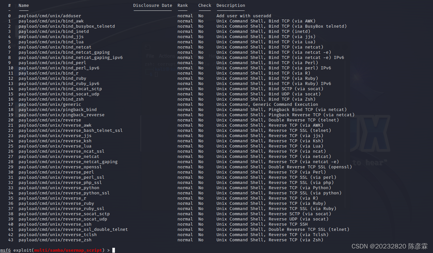Select 'Reverse TCP SSL (via php)' description

(301, 183)
